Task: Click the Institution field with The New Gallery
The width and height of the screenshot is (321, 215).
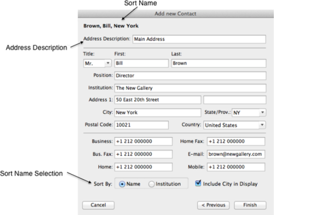Action: point(189,88)
